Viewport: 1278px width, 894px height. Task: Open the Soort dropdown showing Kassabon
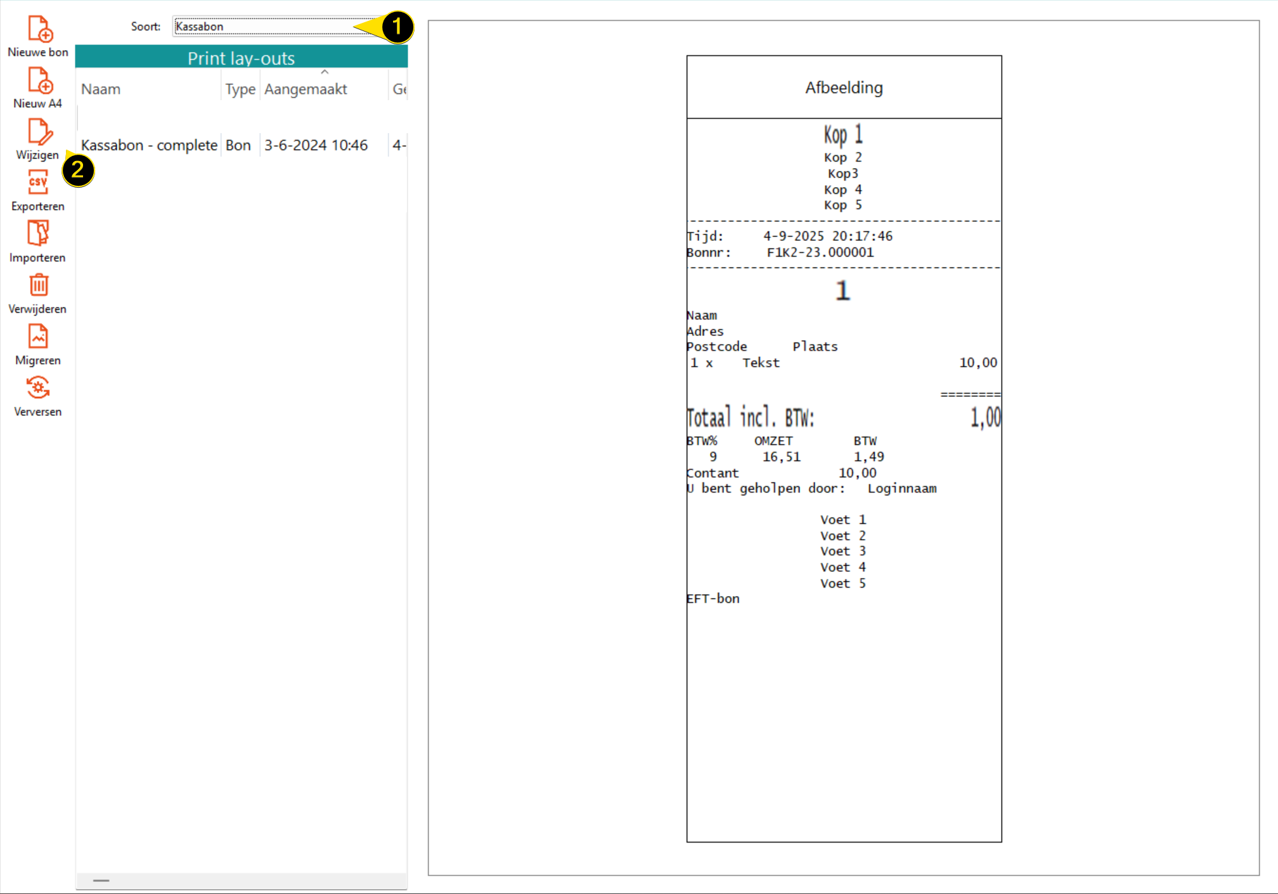tap(273, 27)
